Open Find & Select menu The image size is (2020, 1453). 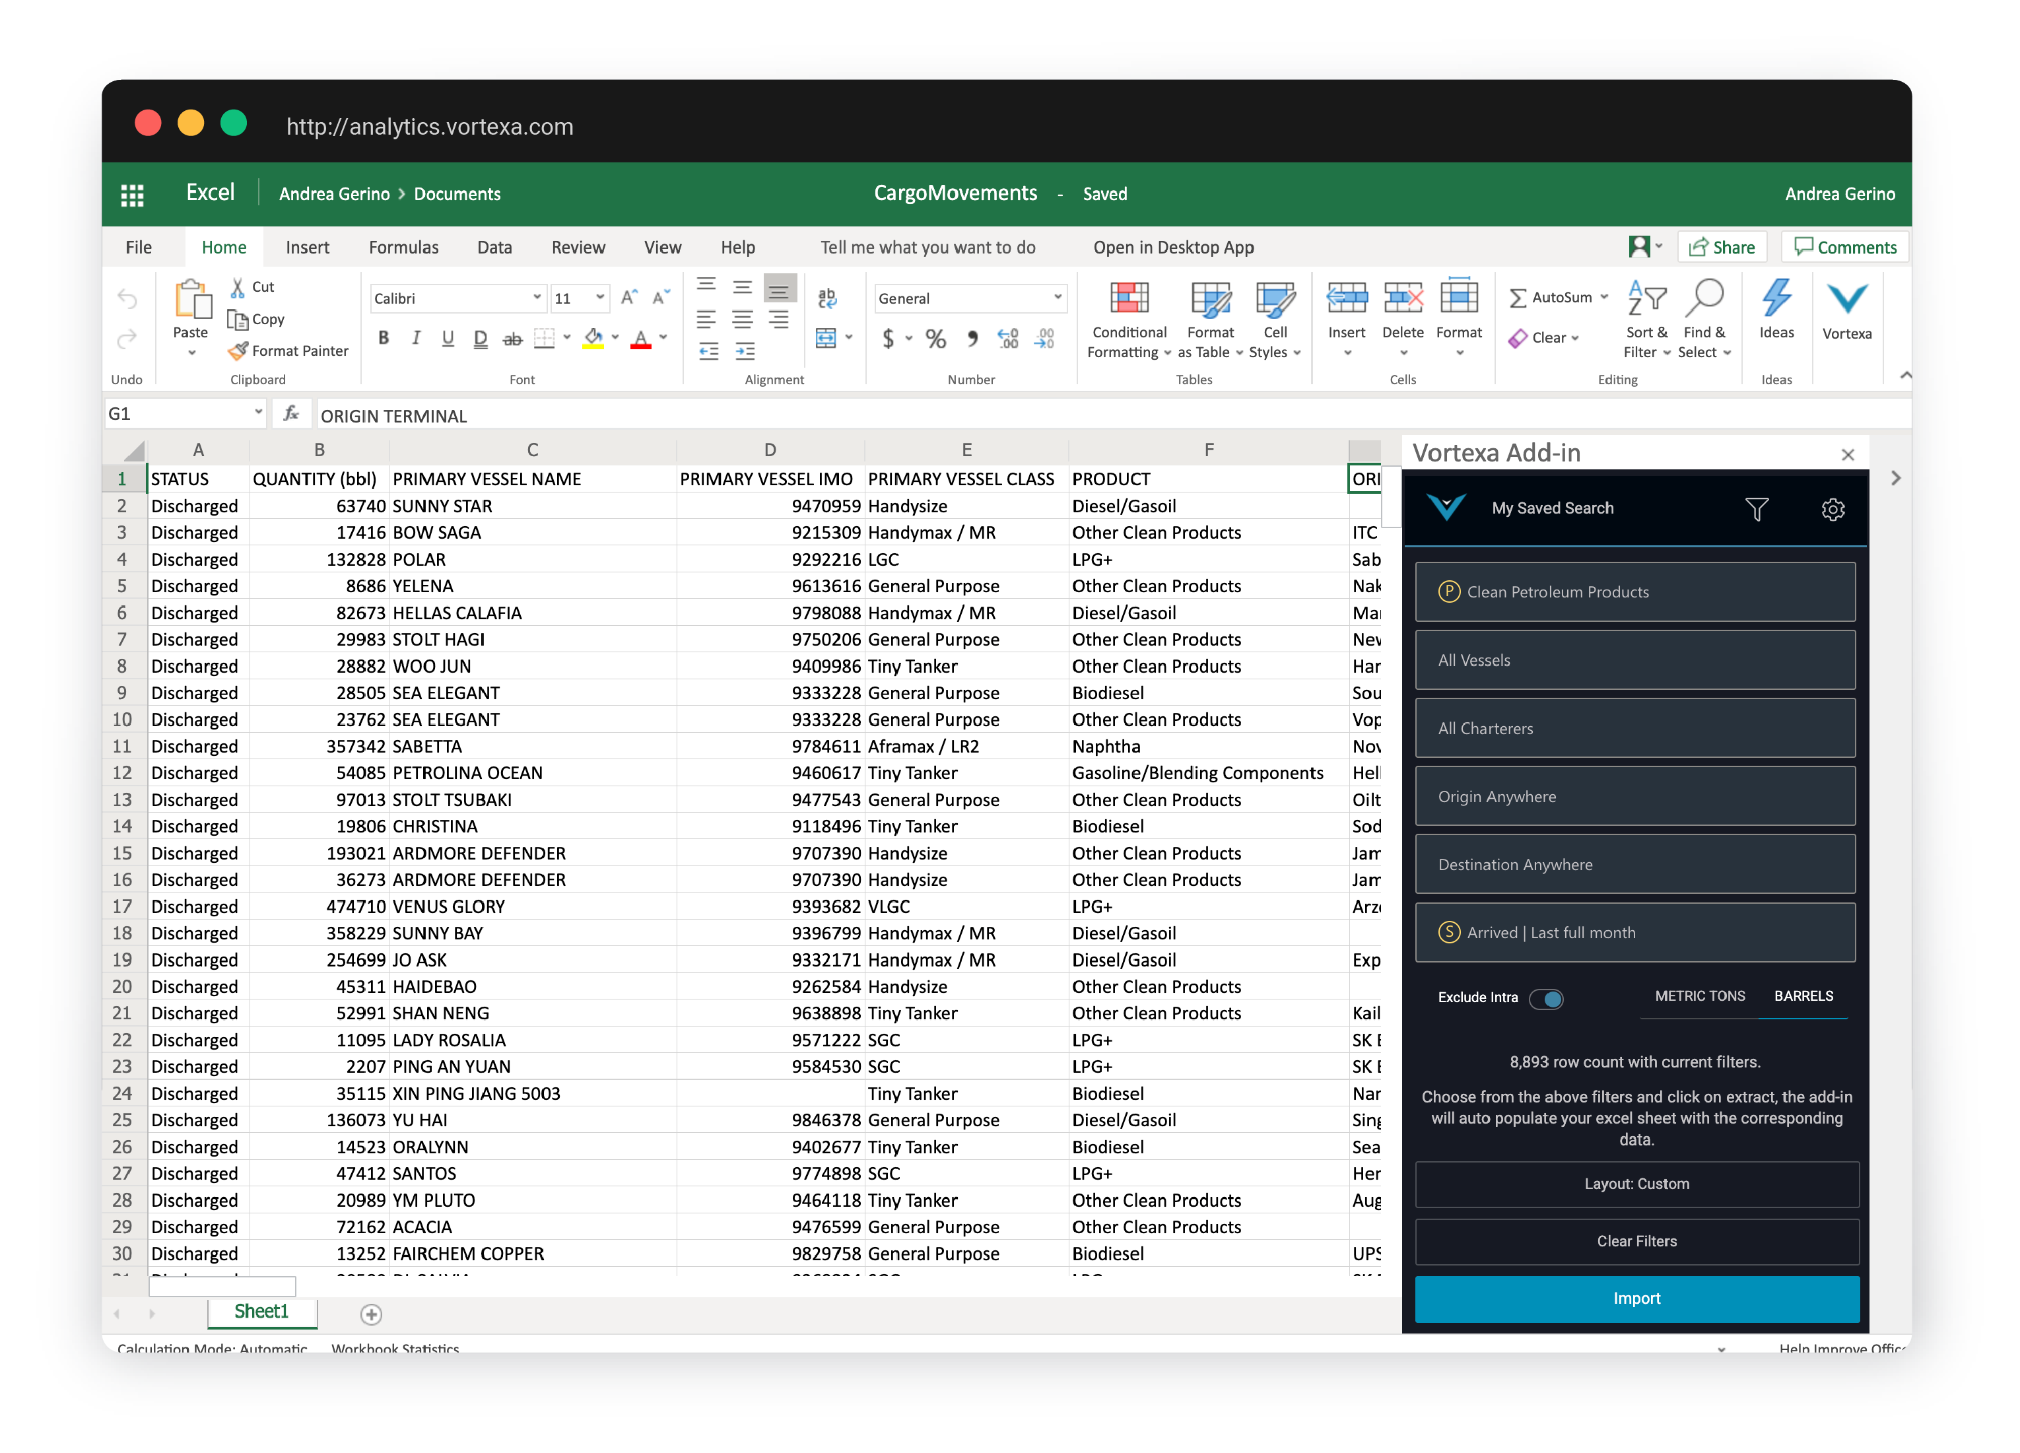coord(1704,320)
